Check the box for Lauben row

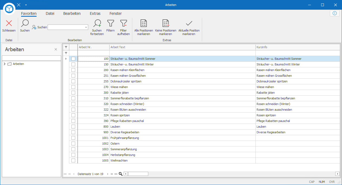coord(73,127)
